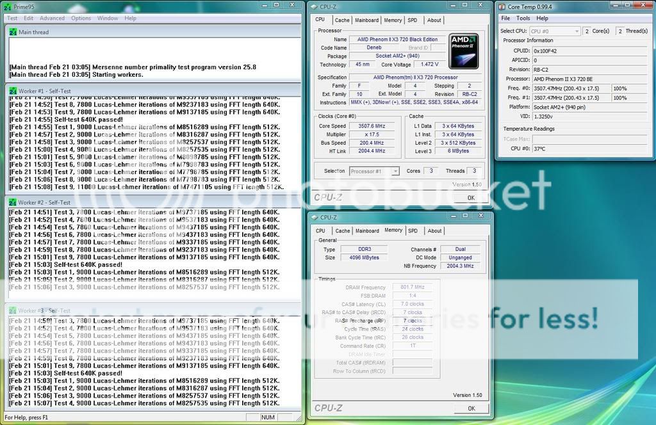Click the Main thread window icon

13,32
